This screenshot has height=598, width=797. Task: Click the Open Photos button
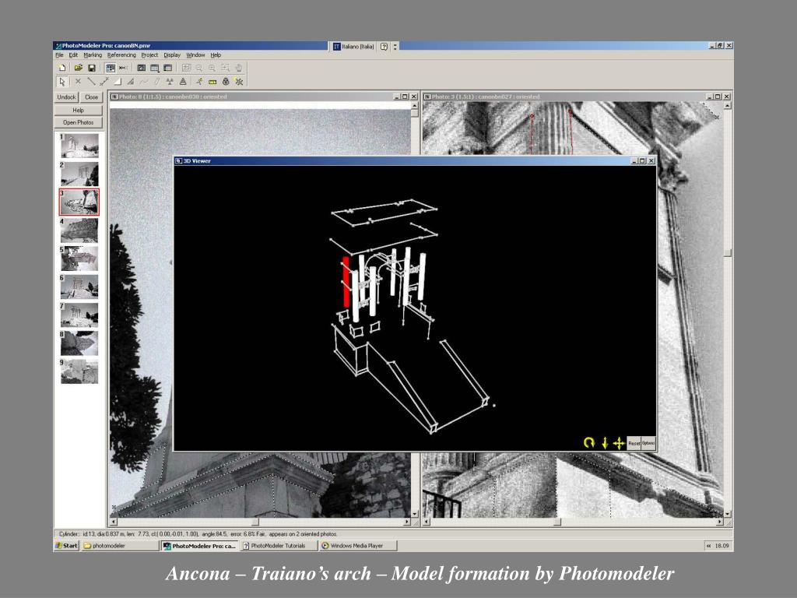coord(79,122)
